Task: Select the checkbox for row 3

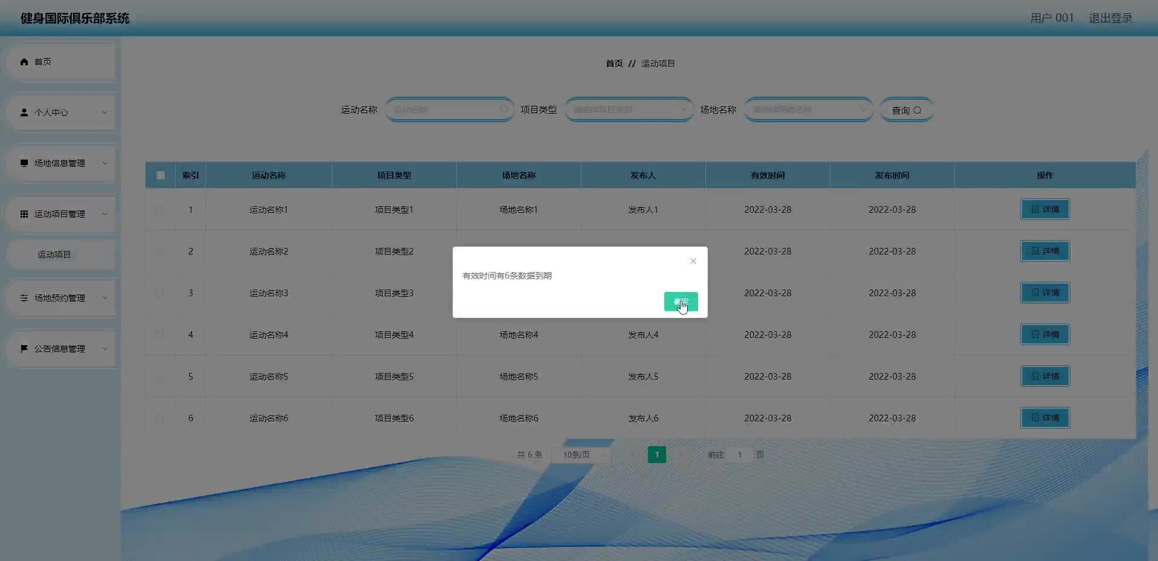Action: (x=160, y=293)
